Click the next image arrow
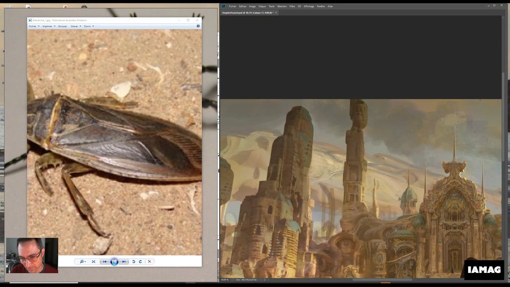 (x=124, y=261)
